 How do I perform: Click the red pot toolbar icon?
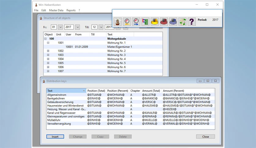pos(164,21)
